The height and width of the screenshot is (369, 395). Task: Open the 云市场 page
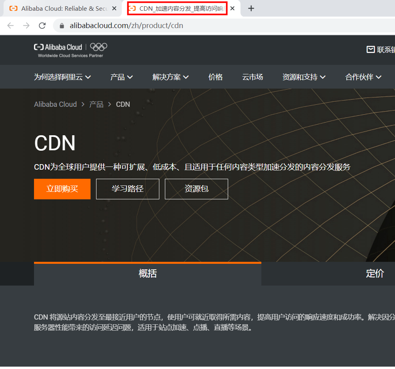tap(252, 77)
